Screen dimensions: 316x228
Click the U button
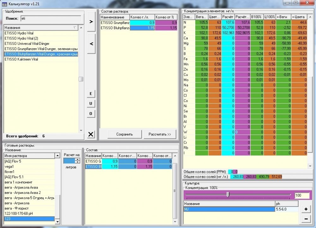point(91,104)
